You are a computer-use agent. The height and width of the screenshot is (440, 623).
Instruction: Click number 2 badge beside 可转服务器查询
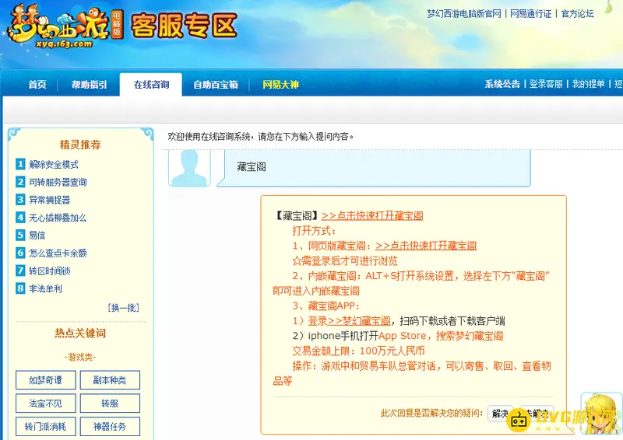coord(20,182)
